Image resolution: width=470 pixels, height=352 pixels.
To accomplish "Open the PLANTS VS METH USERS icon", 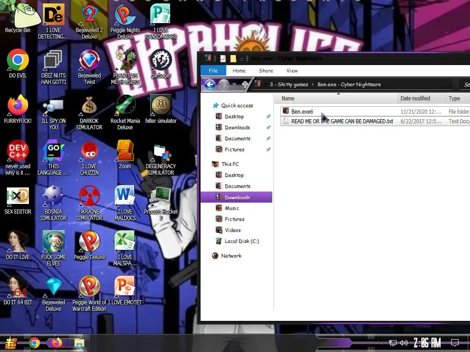I will (125, 66).
